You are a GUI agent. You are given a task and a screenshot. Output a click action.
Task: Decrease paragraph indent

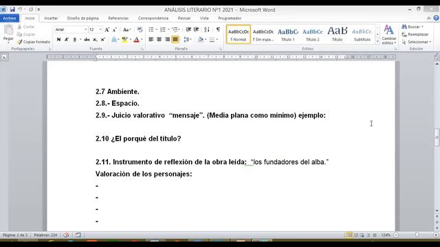tap(188, 30)
